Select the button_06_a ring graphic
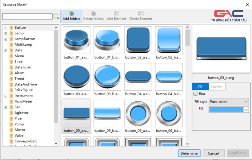Screen dimensions: 252x160 (138, 114)
